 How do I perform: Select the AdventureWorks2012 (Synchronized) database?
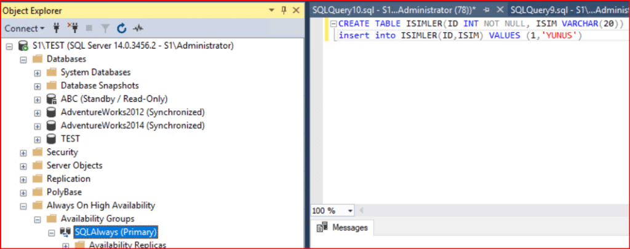[x=132, y=112]
